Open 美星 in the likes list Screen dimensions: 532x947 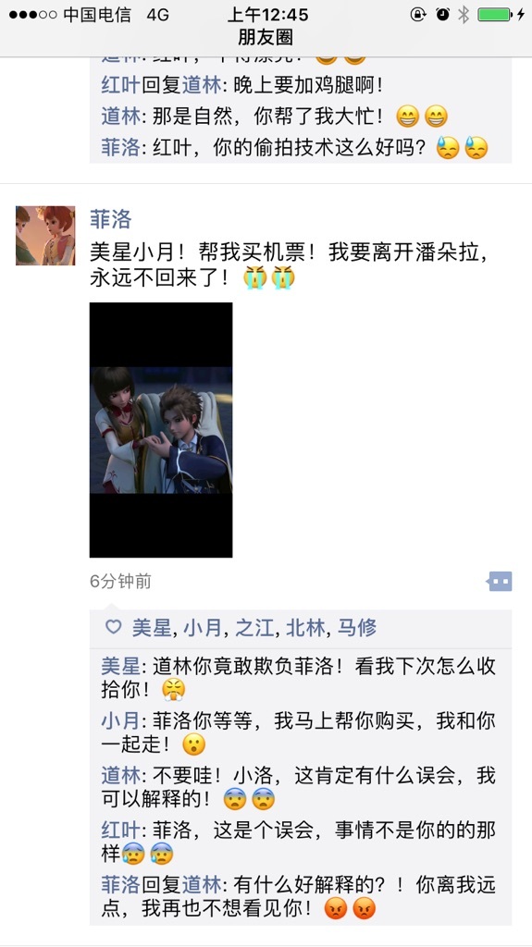pyautogui.click(x=152, y=628)
